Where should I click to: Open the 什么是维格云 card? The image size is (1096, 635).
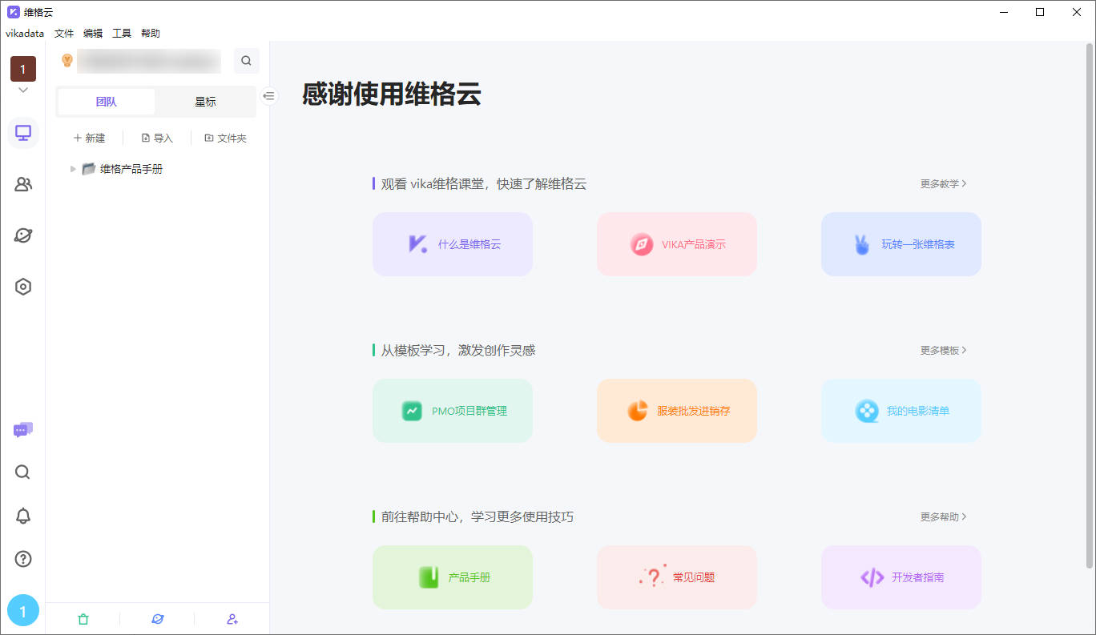[453, 244]
